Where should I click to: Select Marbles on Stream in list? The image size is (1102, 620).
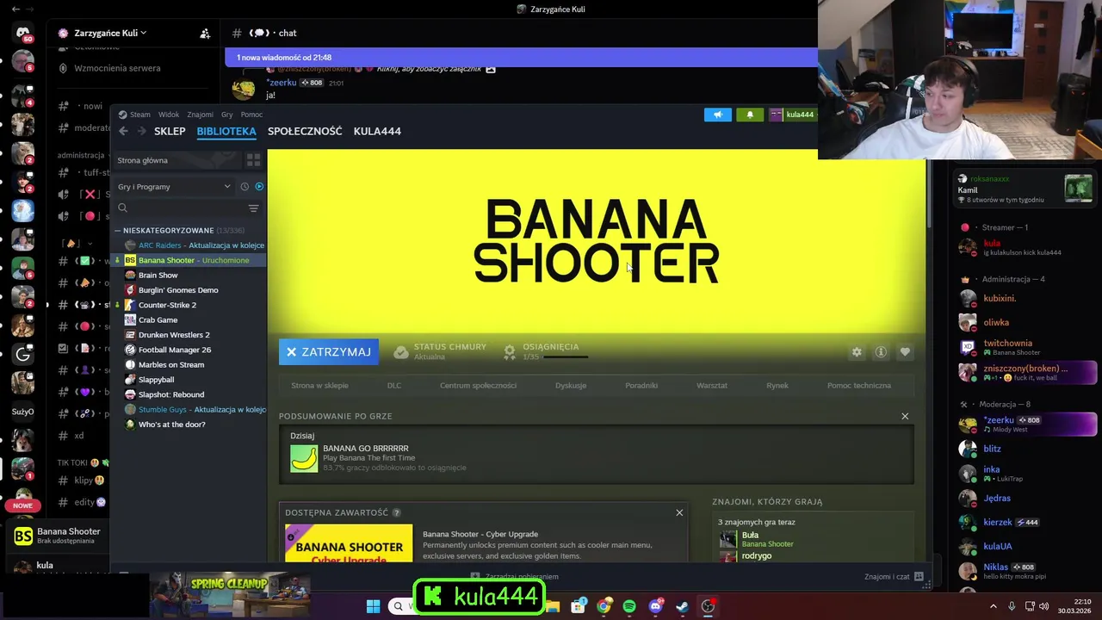pos(189,365)
